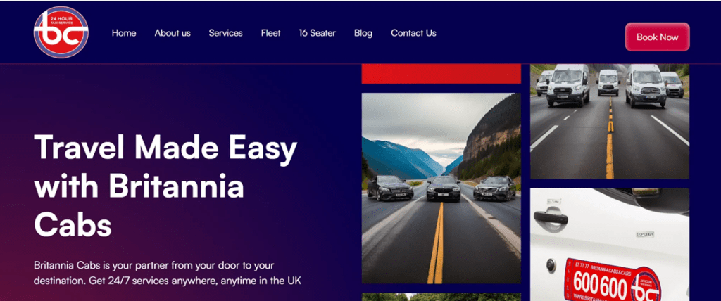Click the Britannia Cabs circular logo

click(x=61, y=32)
